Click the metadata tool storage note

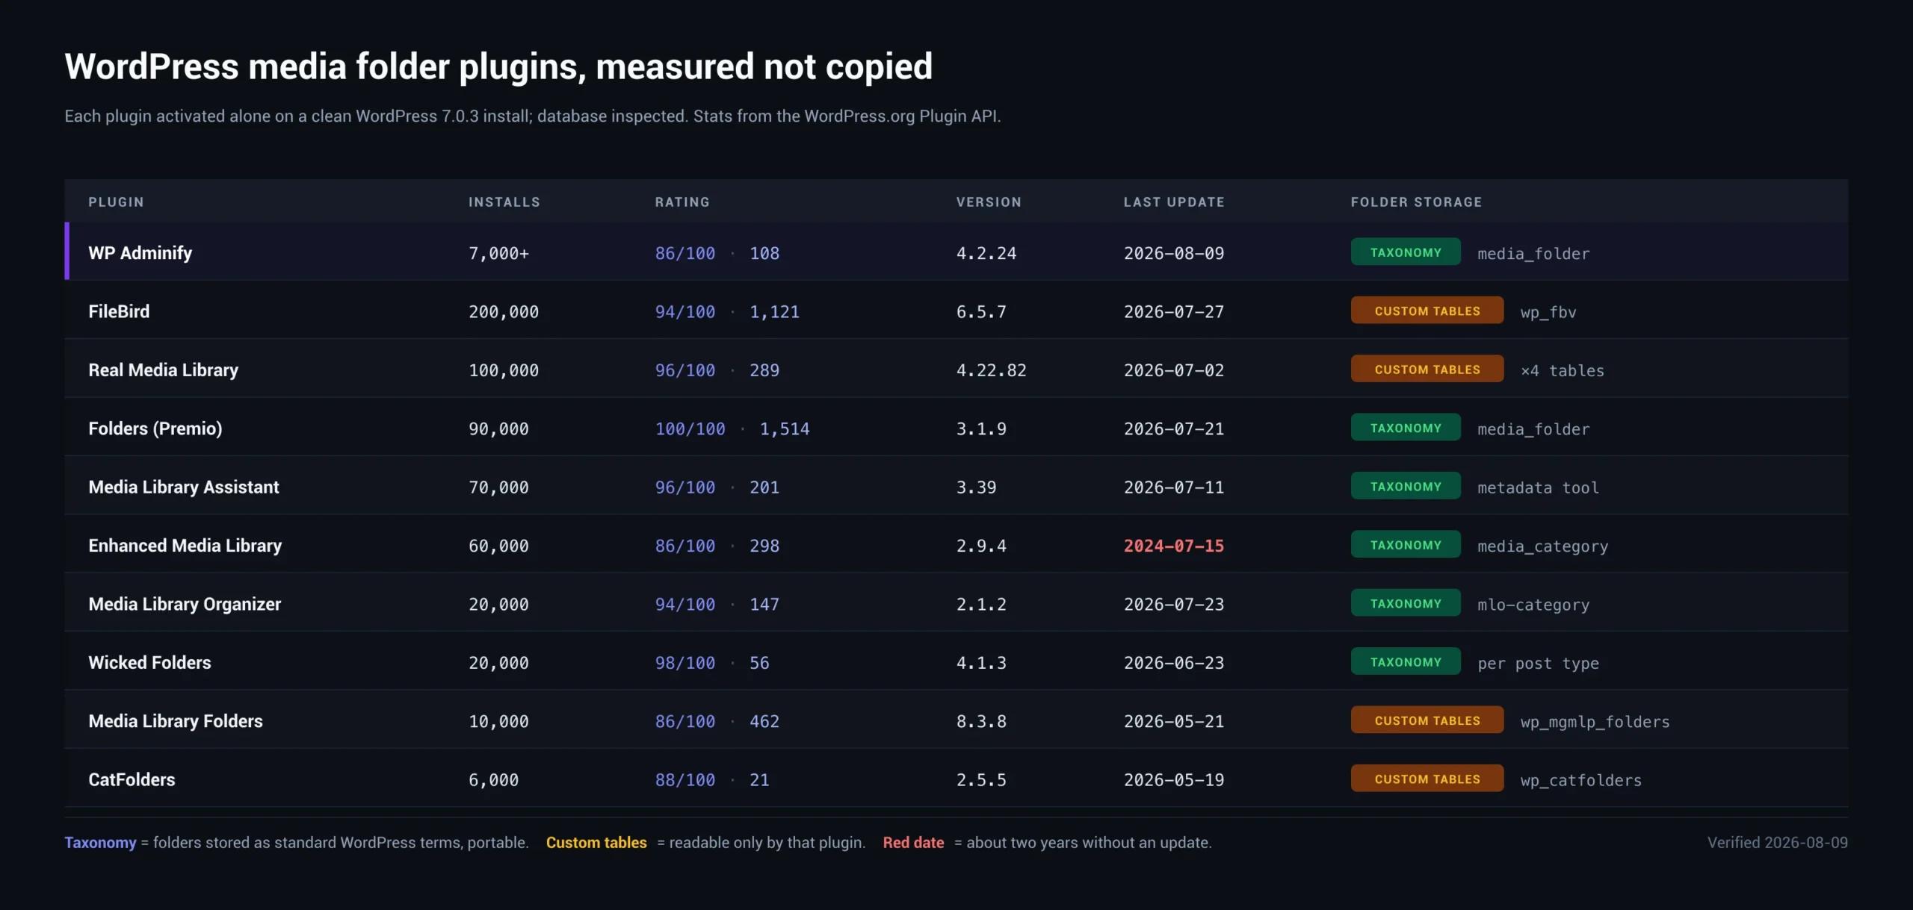pos(1539,488)
